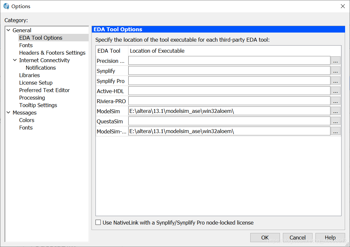Screen dimensions: 350x247
Task: Select Colors under Messages
Action: 26,120
